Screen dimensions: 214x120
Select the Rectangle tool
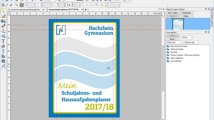[x=3, y=36]
